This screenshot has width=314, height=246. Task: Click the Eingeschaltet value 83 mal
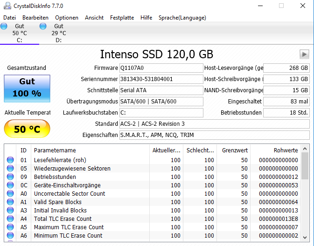coord(286,102)
